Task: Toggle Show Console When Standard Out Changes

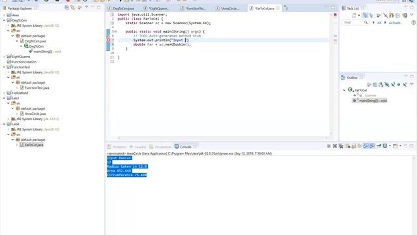Action: click(x=366, y=146)
